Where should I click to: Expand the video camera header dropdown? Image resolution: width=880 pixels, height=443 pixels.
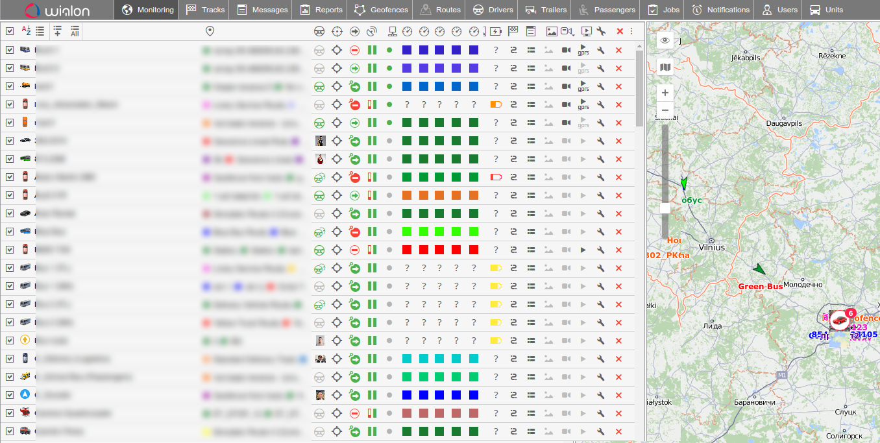tap(568, 30)
